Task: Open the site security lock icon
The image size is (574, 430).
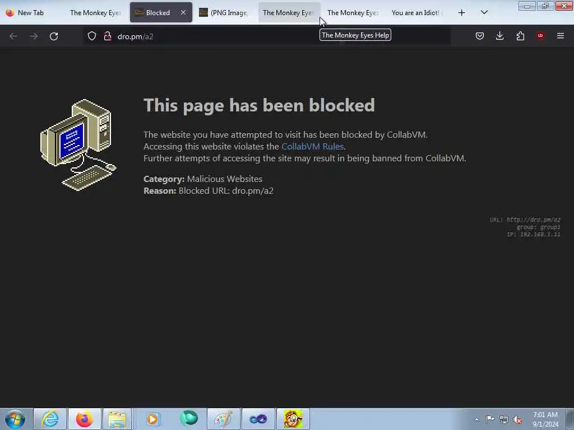Action: (107, 36)
